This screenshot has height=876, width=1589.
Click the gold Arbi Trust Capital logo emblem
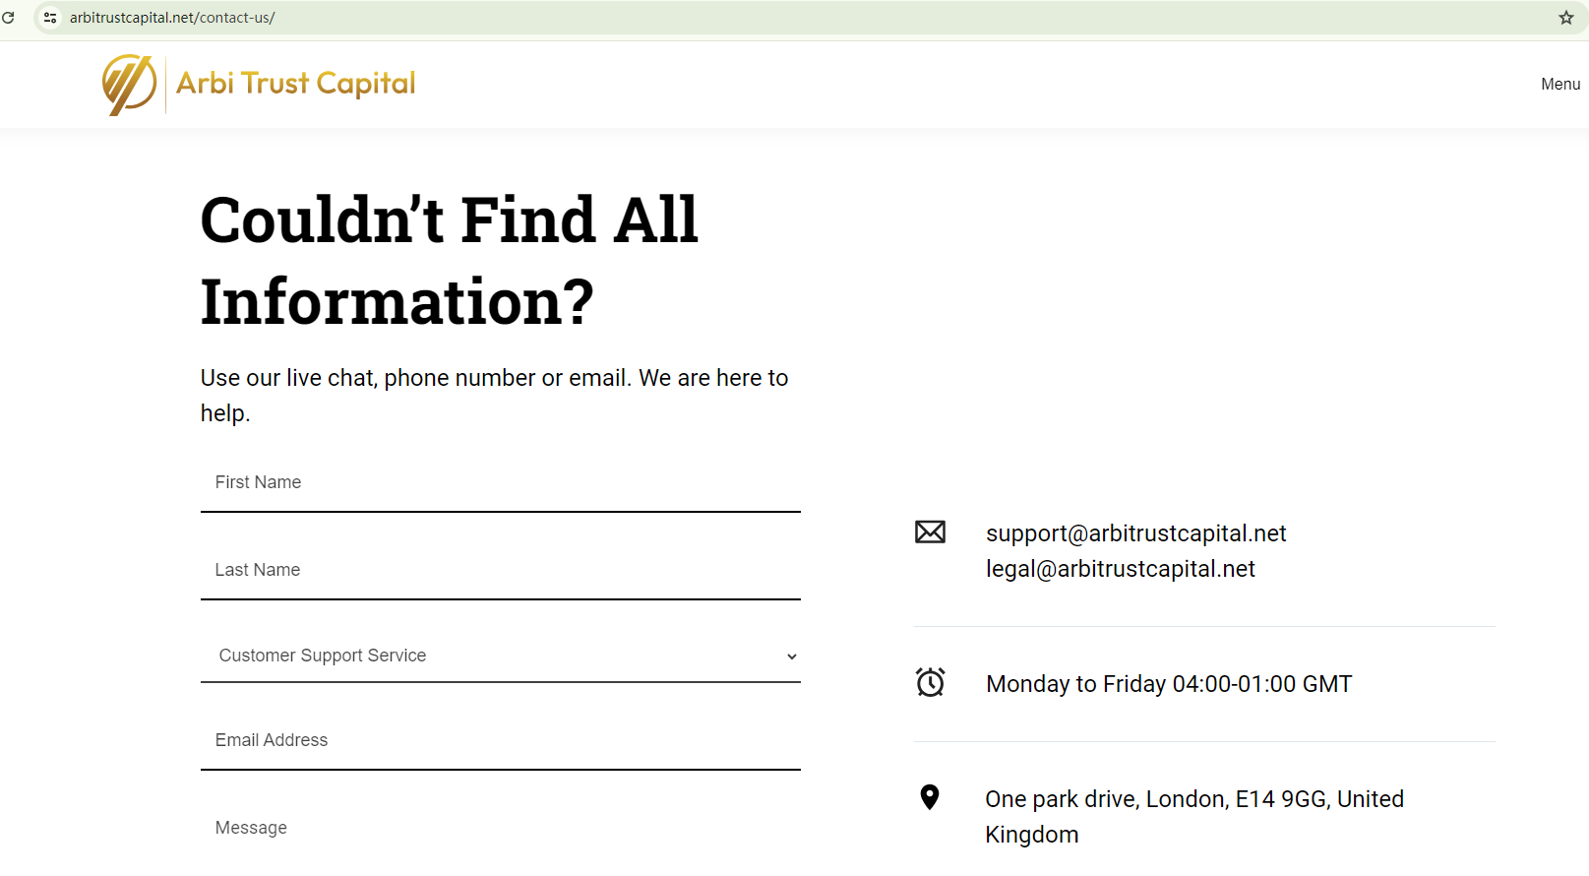[x=130, y=85]
